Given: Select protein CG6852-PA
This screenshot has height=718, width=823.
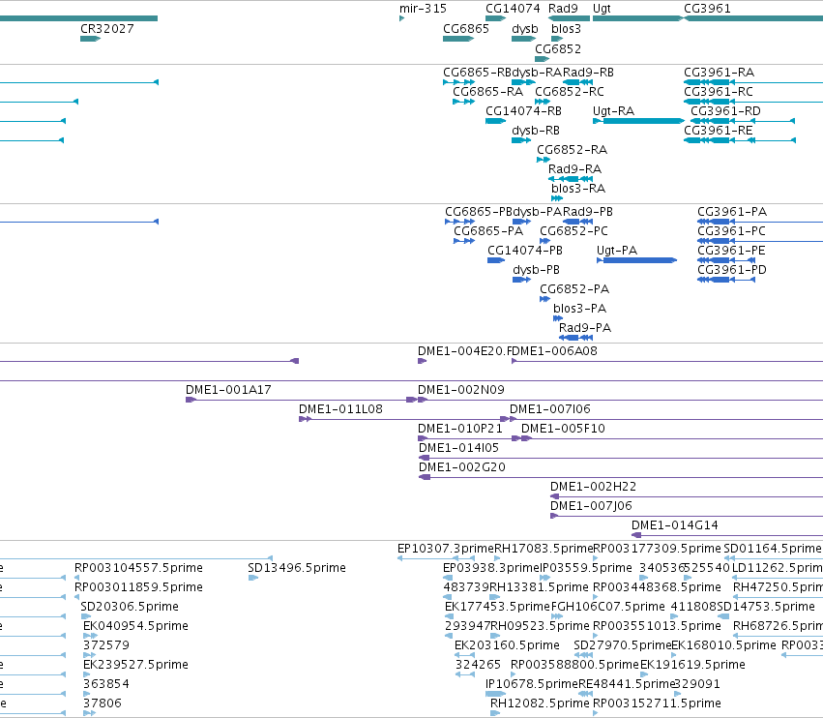Looking at the screenshot, I should coord(574,289).
